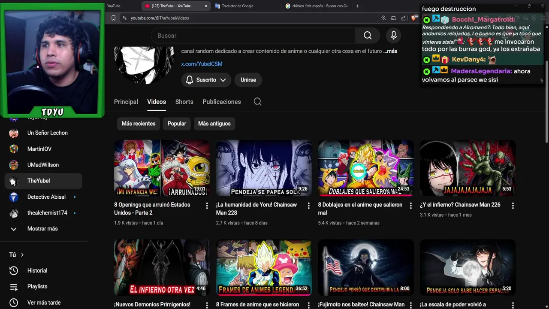
Task: Select the Videos channel tab
Action: tap(157, 102)
